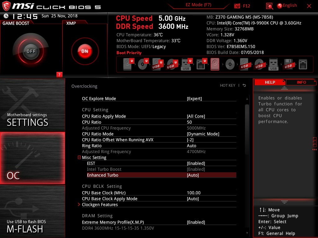Screen dimensions: 318x238
Task: Toggle the GAME BOOST OFF knob
Action: [x=31, y=51]
